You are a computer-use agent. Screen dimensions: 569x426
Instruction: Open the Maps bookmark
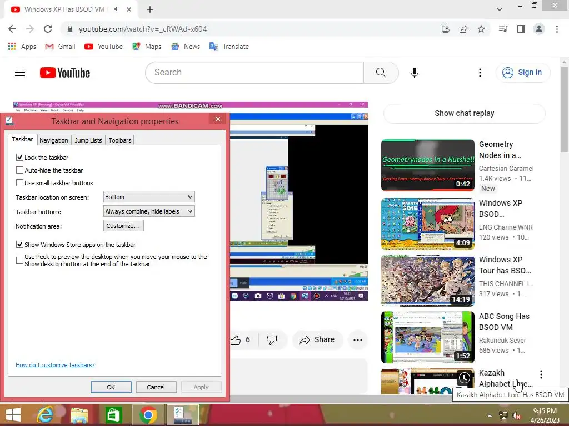pos(147,47)
